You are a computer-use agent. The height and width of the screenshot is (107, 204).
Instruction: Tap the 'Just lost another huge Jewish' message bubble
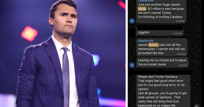[161, 11]
